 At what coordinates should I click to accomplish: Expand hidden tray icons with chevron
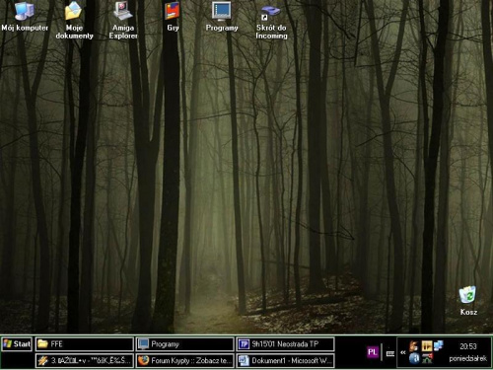tap(403, 352)
